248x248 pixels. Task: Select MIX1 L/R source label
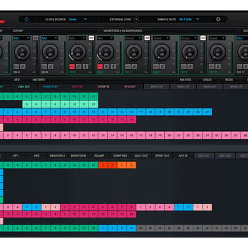(156, 87)
